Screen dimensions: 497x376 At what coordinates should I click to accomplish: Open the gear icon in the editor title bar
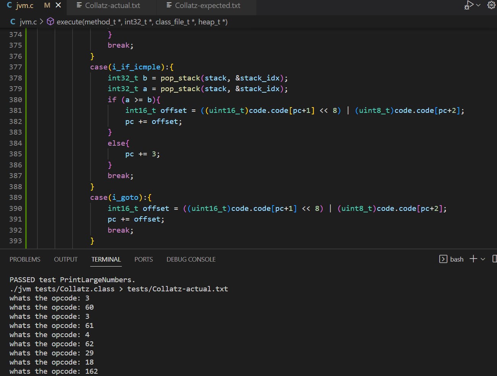pyautogui.click(x=491, y=5)
